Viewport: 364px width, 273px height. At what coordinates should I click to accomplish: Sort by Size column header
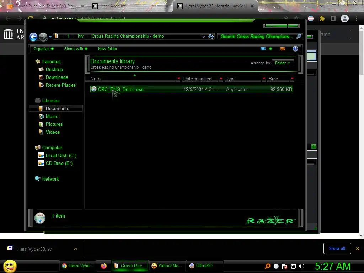pyautogui.click(x=279, y=79)
